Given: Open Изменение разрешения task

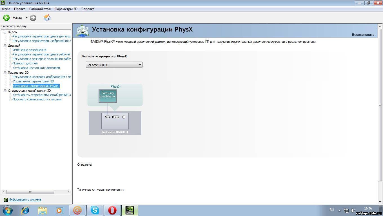Looking at the screenshot, I should (29, 50).
